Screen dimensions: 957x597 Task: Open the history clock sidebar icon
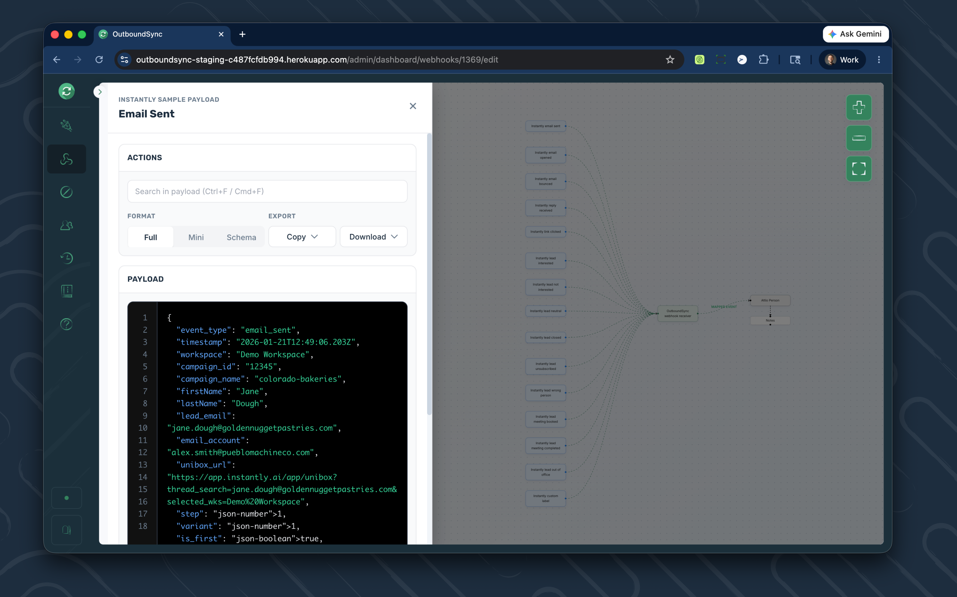click(66, 258)
